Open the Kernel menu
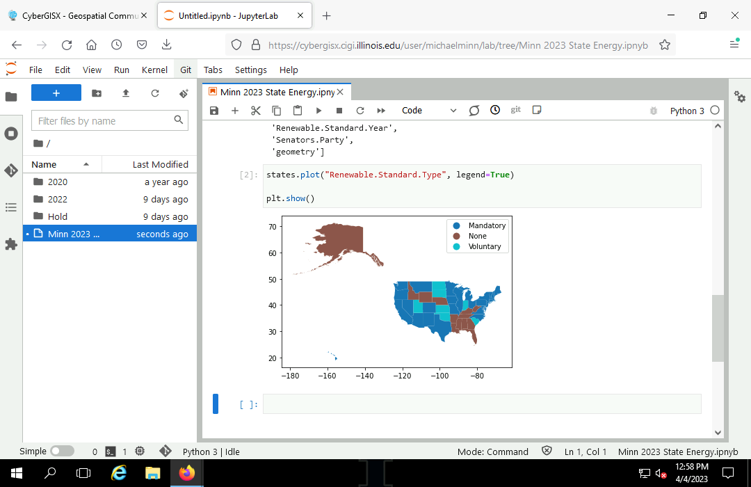The image size is (751, 487). [x=154, y=70]
